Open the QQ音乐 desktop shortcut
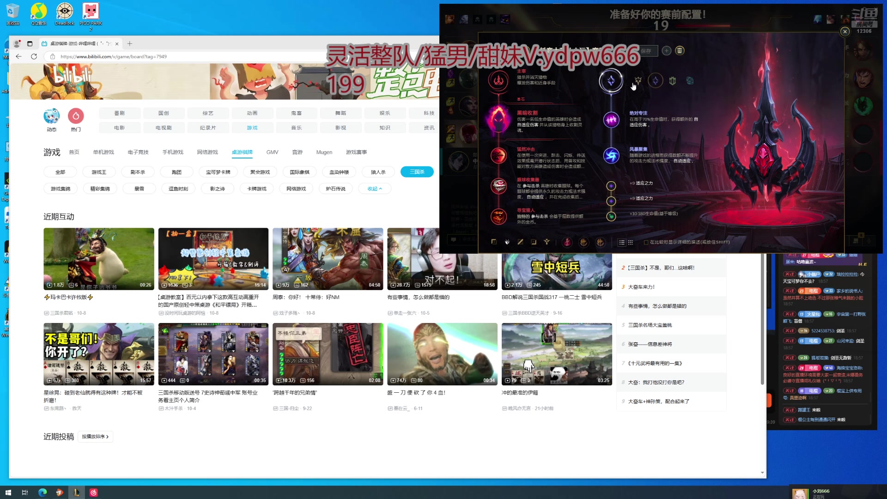The height and width of the screenshot is (499, 887). click(39, 14)
